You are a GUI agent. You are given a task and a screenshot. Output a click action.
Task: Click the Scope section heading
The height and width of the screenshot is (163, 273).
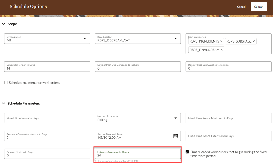(x=12, y=24)
